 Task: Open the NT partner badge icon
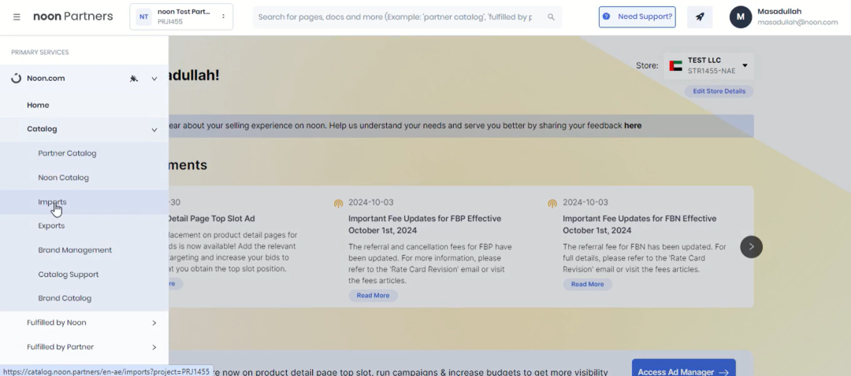(x=144, y=17)
